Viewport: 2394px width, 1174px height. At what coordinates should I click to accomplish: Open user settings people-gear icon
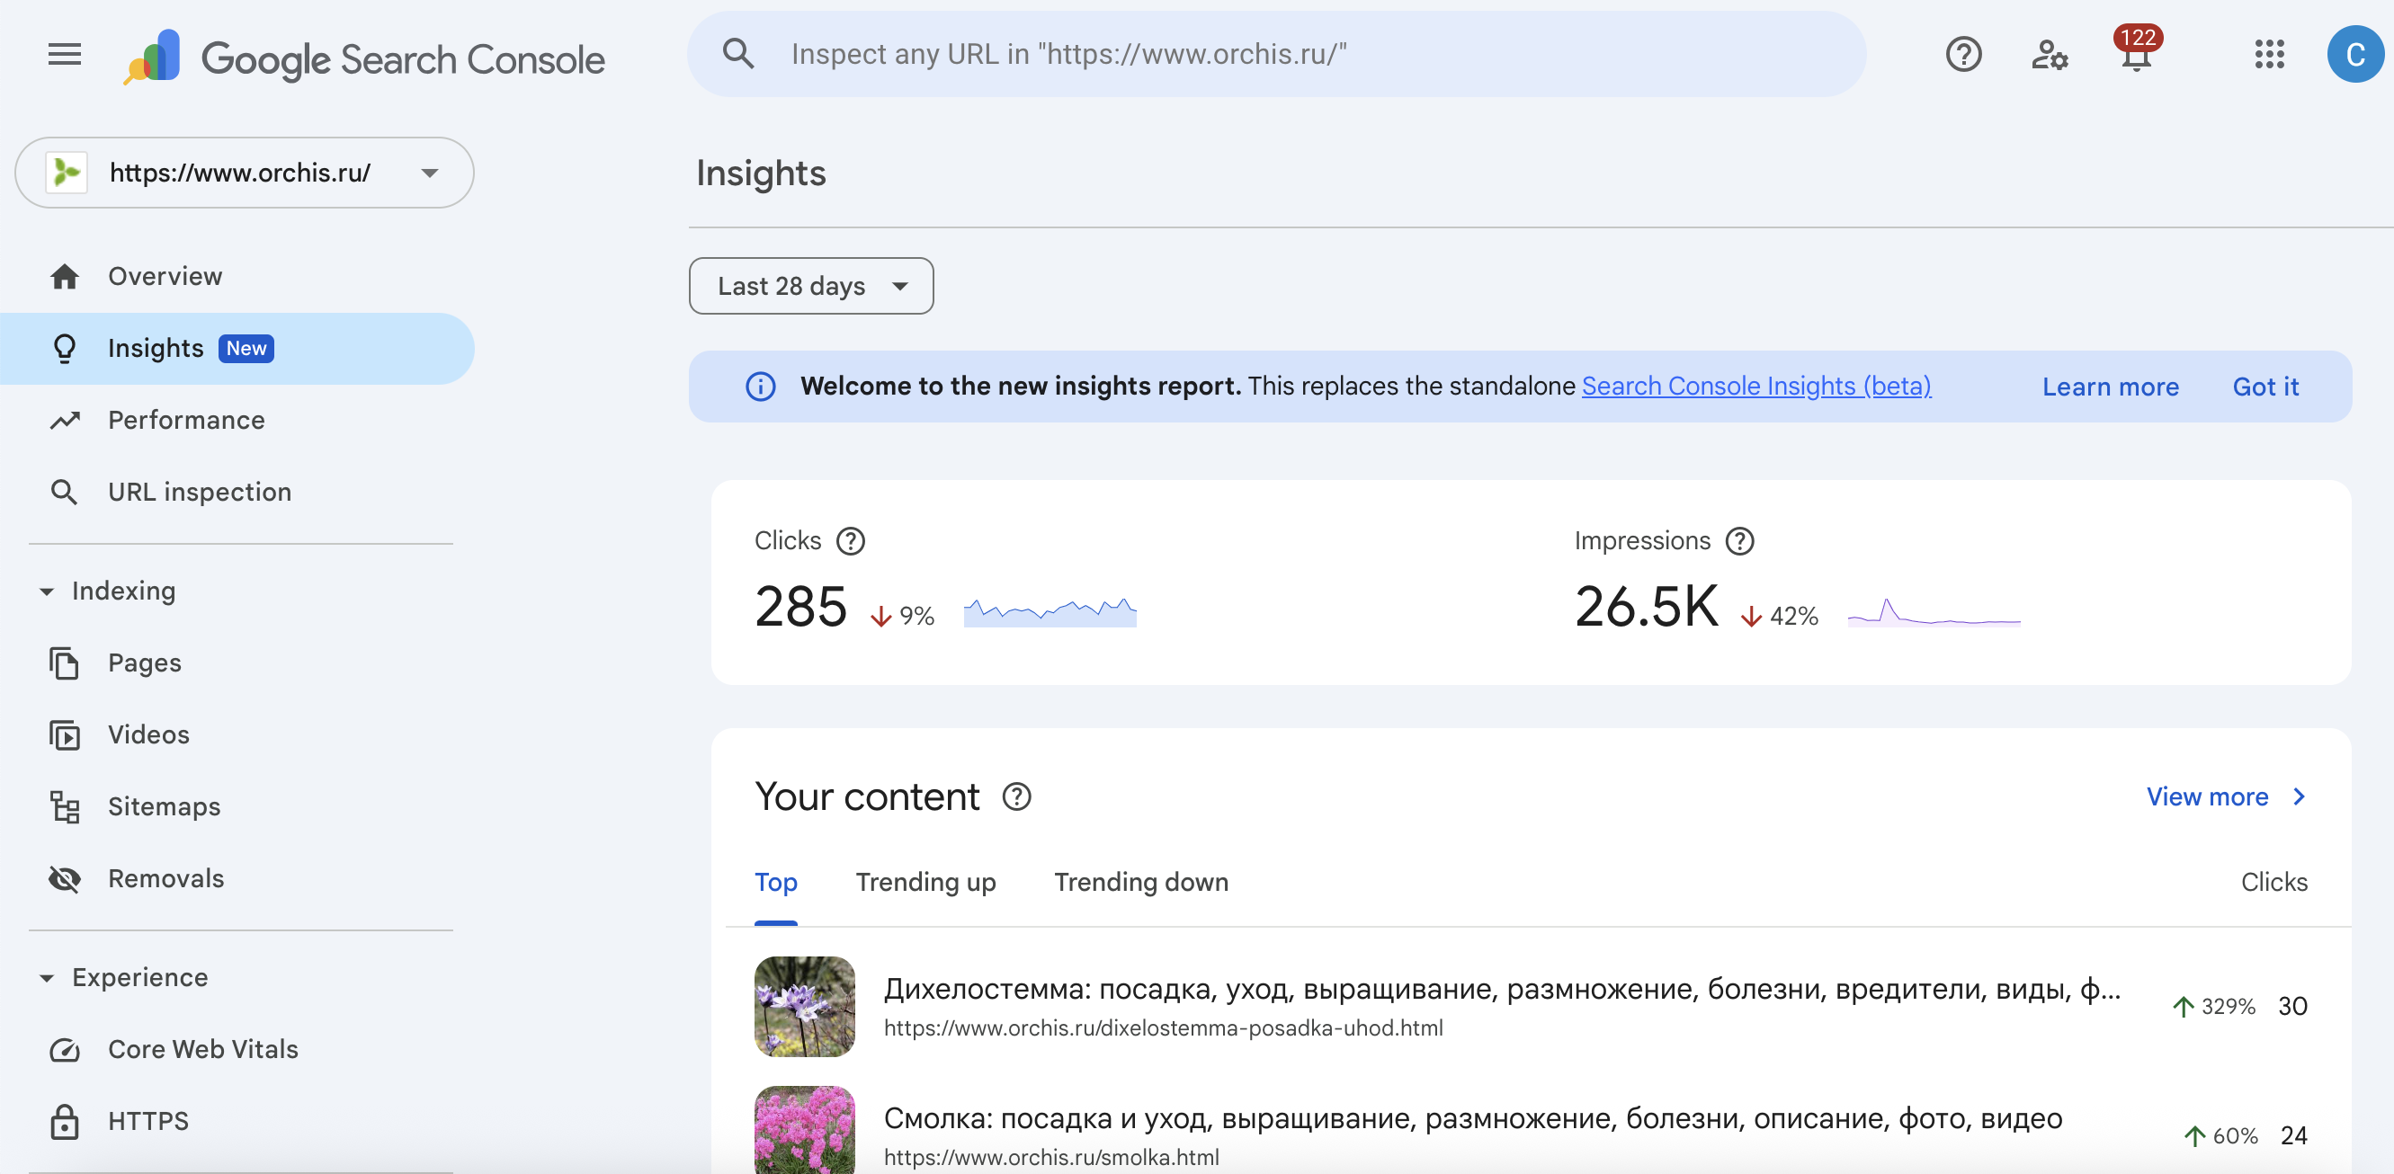coord(2050,55)
